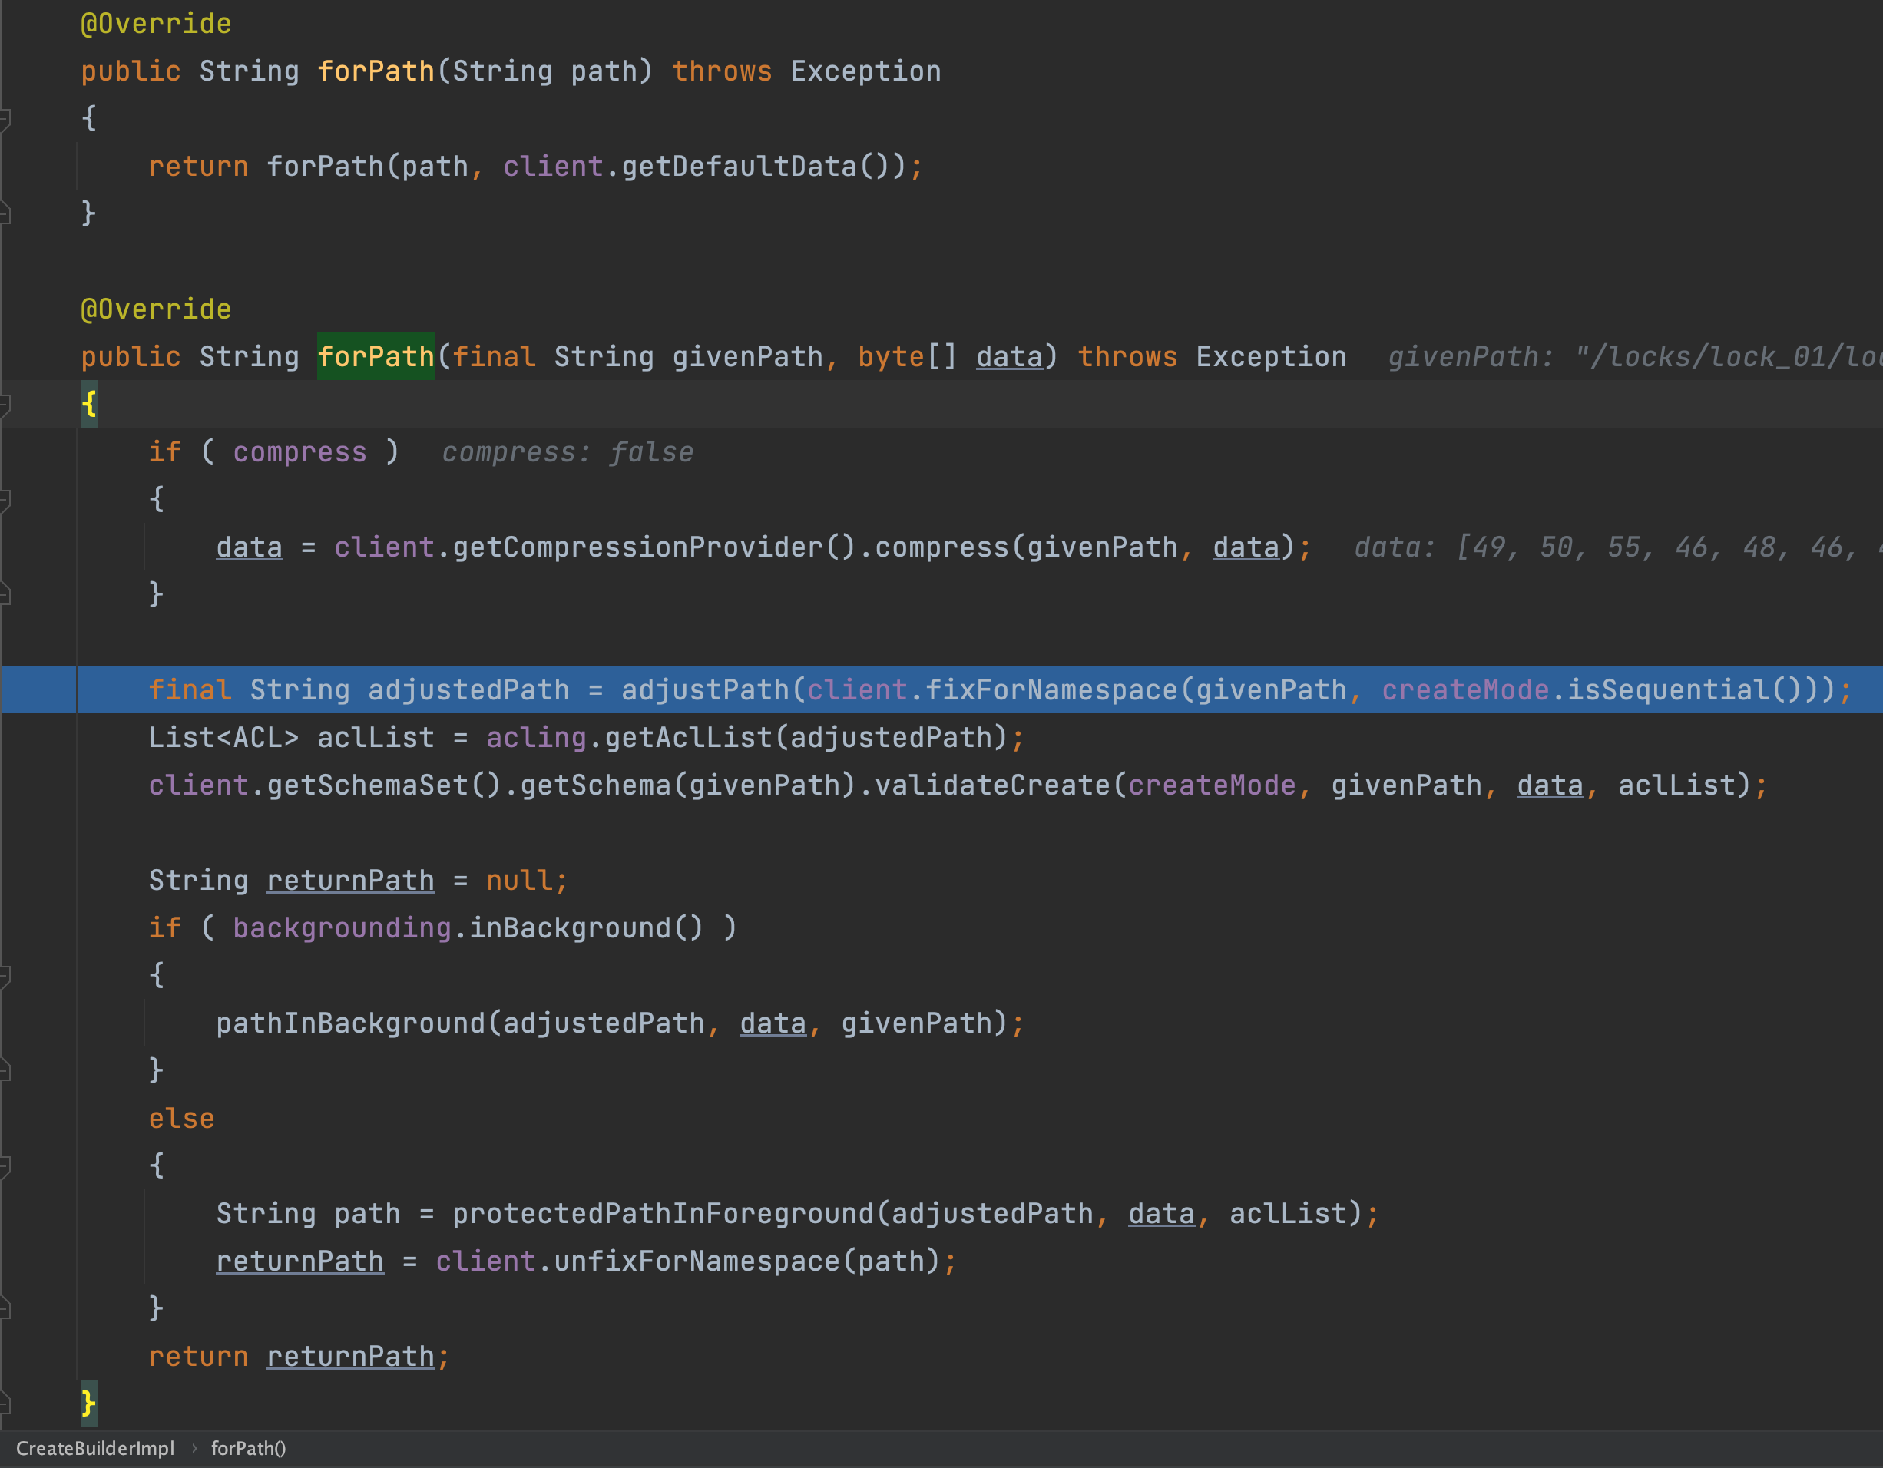Click the 'acling' field reference
Screen dimensions: 1883x1468
tap(536, 738)
